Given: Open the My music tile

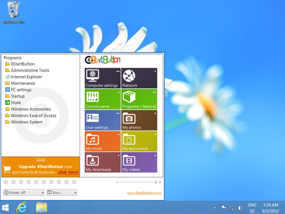Looking at the screenshot, I should (103, 141).
